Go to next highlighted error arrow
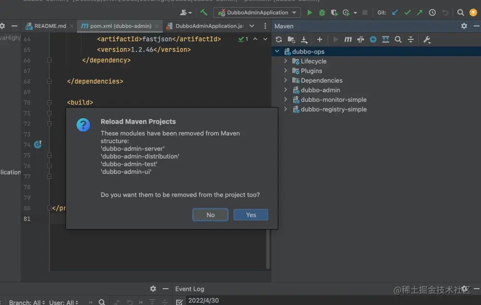Screen dimensions: 481x305 pyautogui.click(x=265, y=39)
